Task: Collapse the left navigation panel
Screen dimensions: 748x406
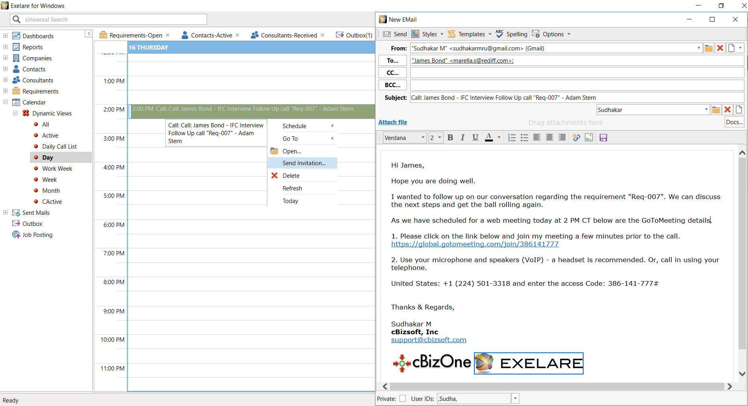Action: click(x=89, y=34)
